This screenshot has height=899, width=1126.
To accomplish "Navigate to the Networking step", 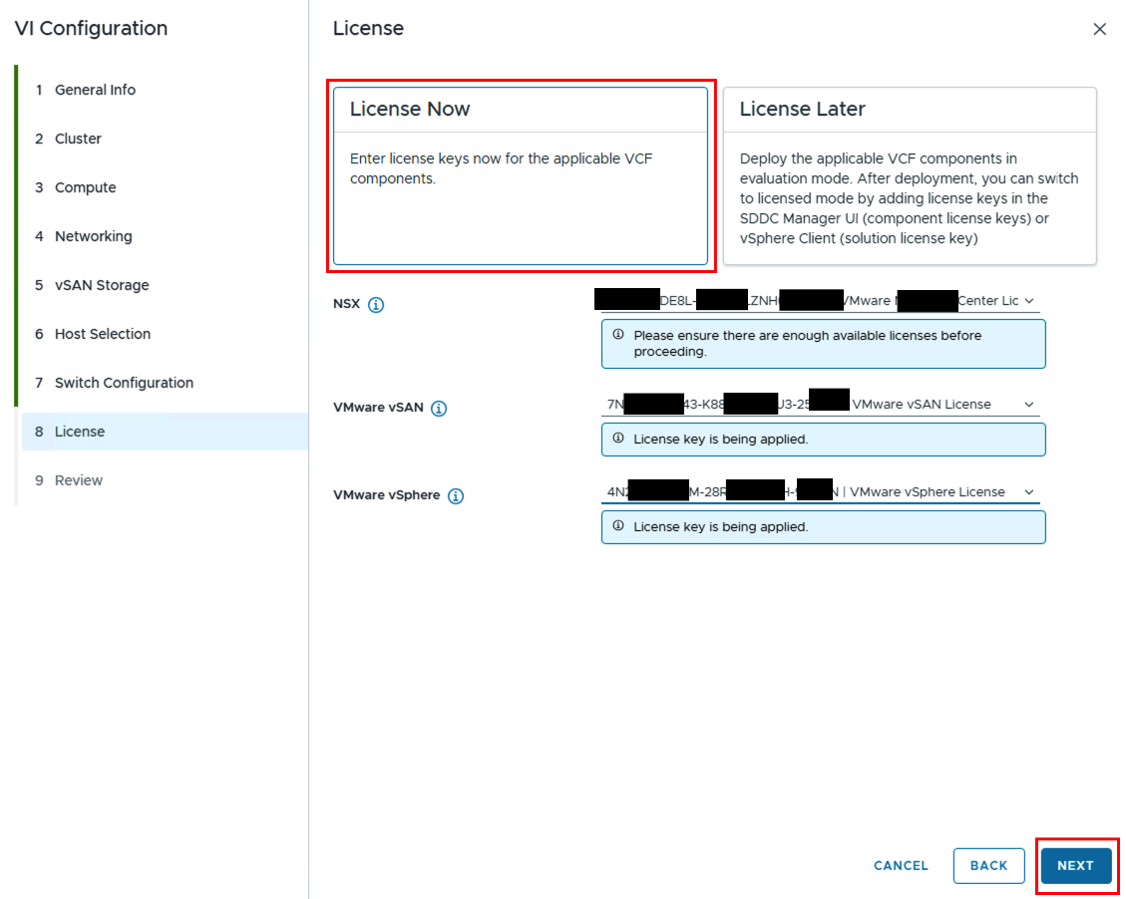I will pos(93,236).
